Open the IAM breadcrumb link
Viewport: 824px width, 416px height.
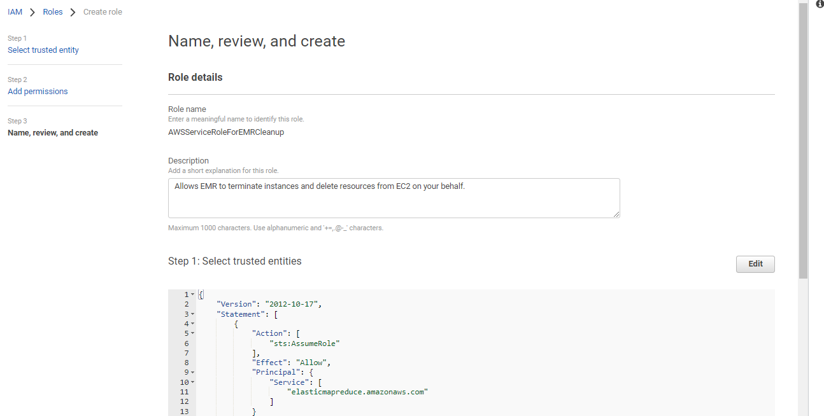(15, 11)
